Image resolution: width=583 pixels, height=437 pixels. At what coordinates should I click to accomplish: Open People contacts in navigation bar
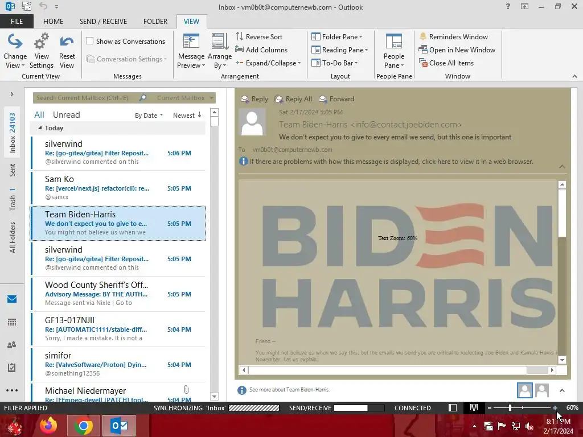pos(12,345)
